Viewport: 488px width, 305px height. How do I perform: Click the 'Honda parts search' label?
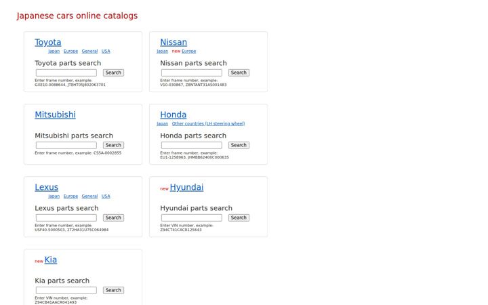pos(193,136)
